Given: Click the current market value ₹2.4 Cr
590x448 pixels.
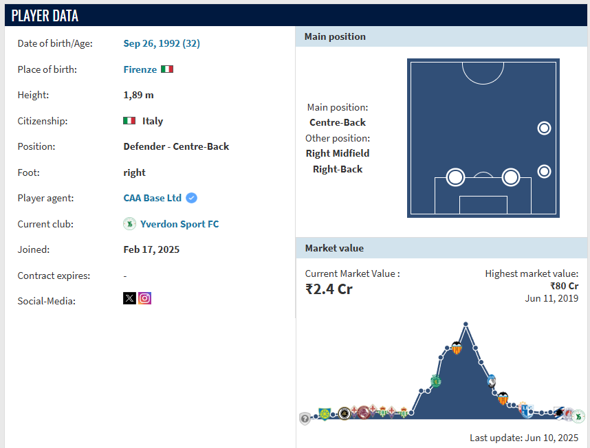Looking at the screenshot, I should click(329, 289).
